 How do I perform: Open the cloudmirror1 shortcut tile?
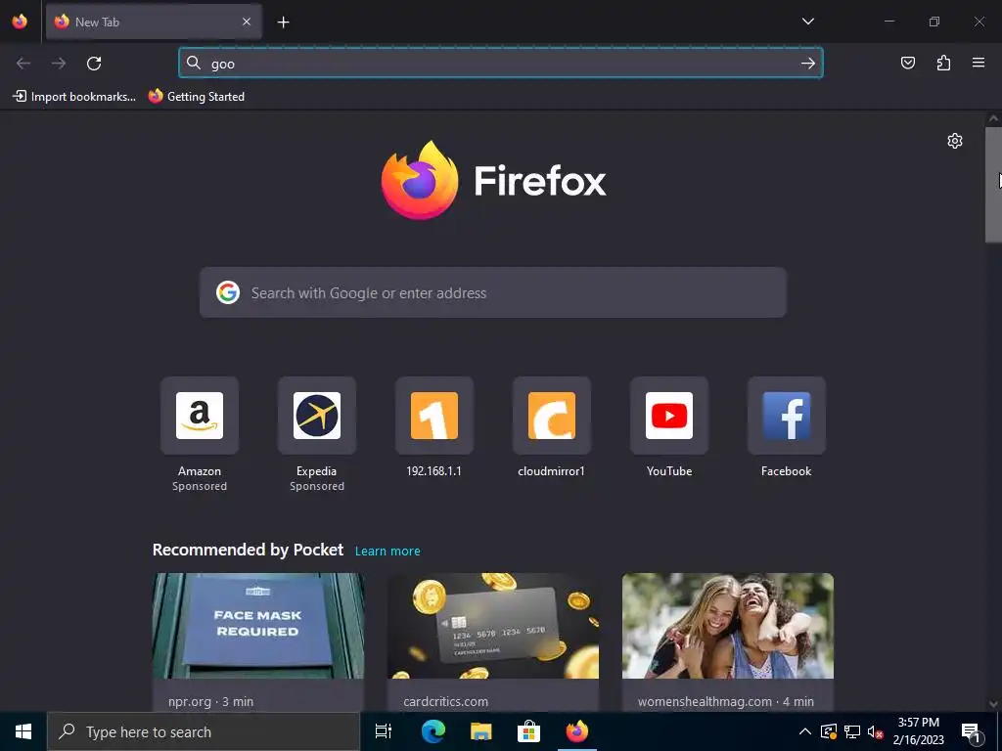point(552,416)
